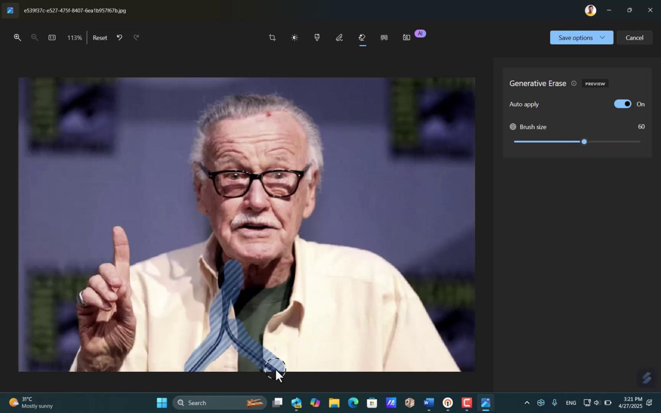Image resolution: width=661 pixels, height=413 pixels.
Task: Click the zoom out magnifier
Action: [34, 38]
